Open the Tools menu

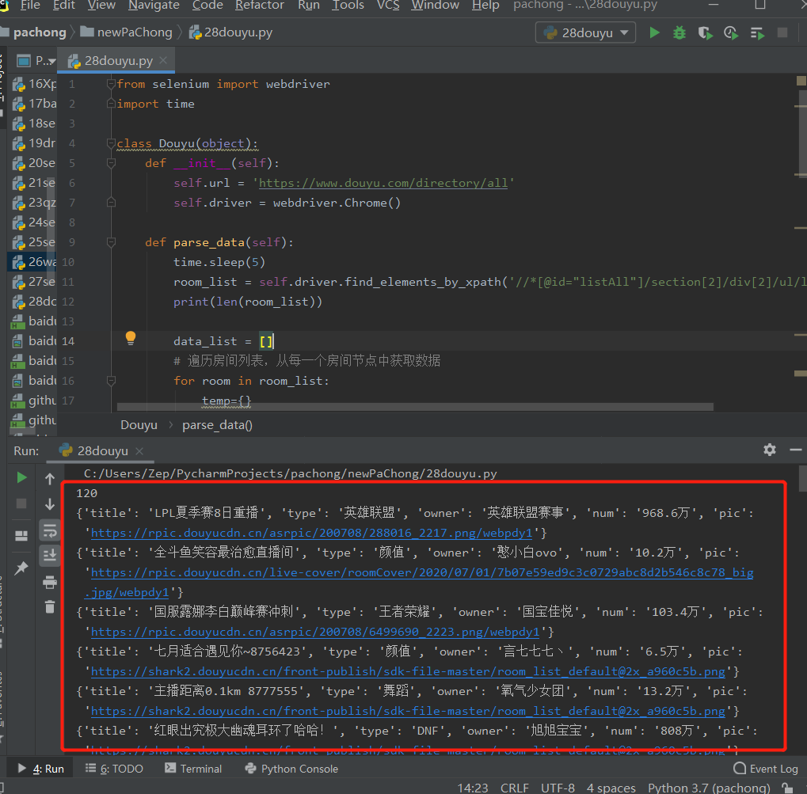click(x=348, y=6)
